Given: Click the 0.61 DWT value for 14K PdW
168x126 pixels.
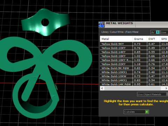Looking at the screenshot, I should (152, 84).
